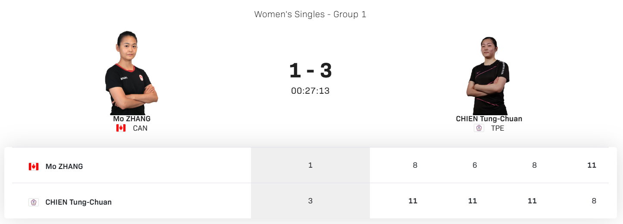This screenshot has width=623, height=224.
Task: Click the Women's Singles - Group 1 heading
Action: pos(310,14)
